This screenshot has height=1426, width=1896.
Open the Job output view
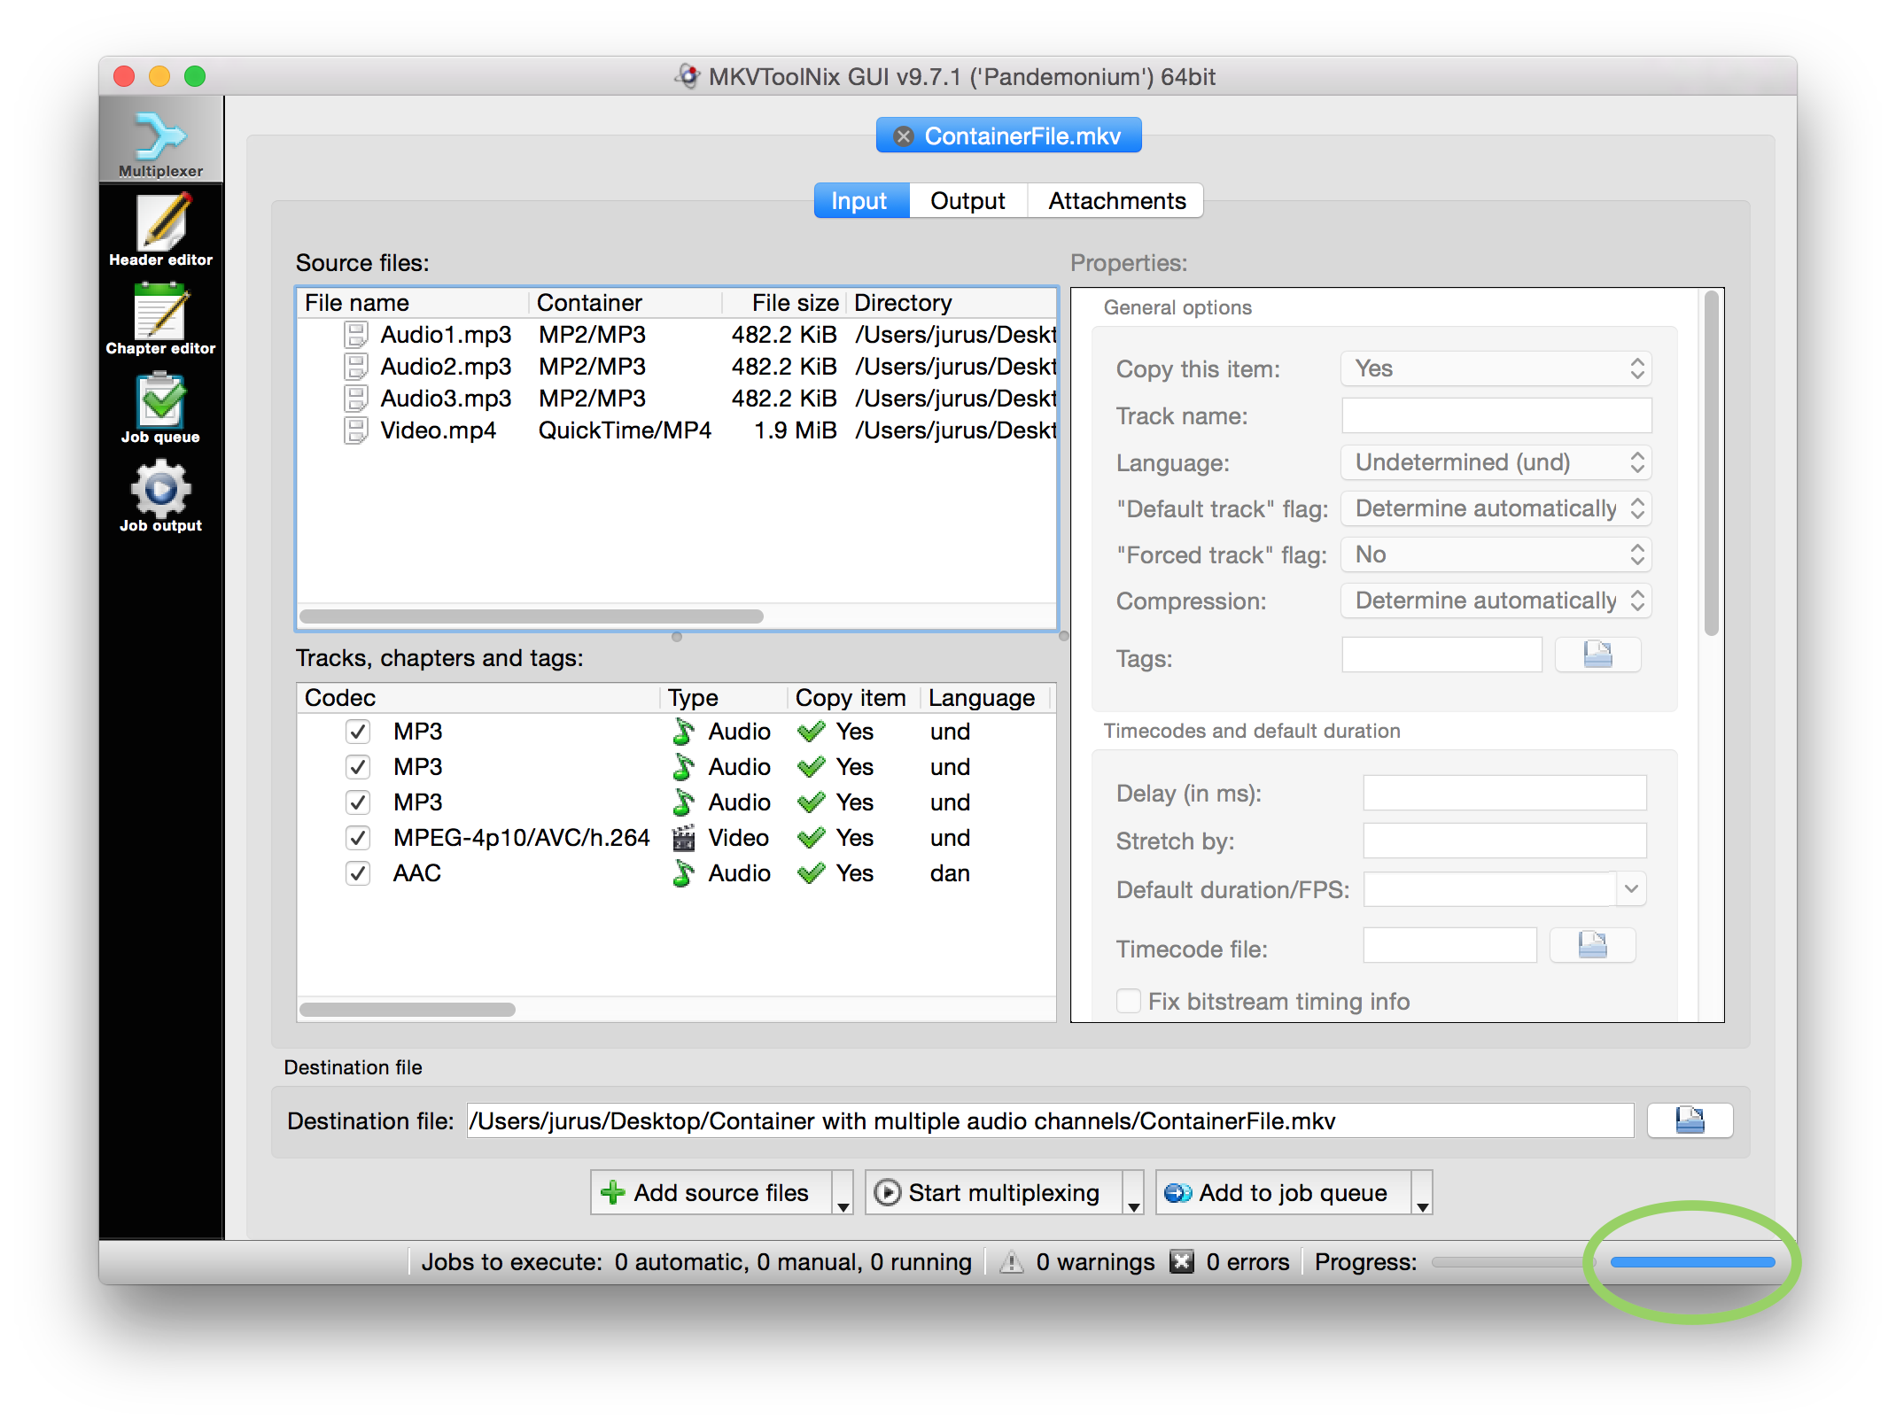(x=160, y=494)
